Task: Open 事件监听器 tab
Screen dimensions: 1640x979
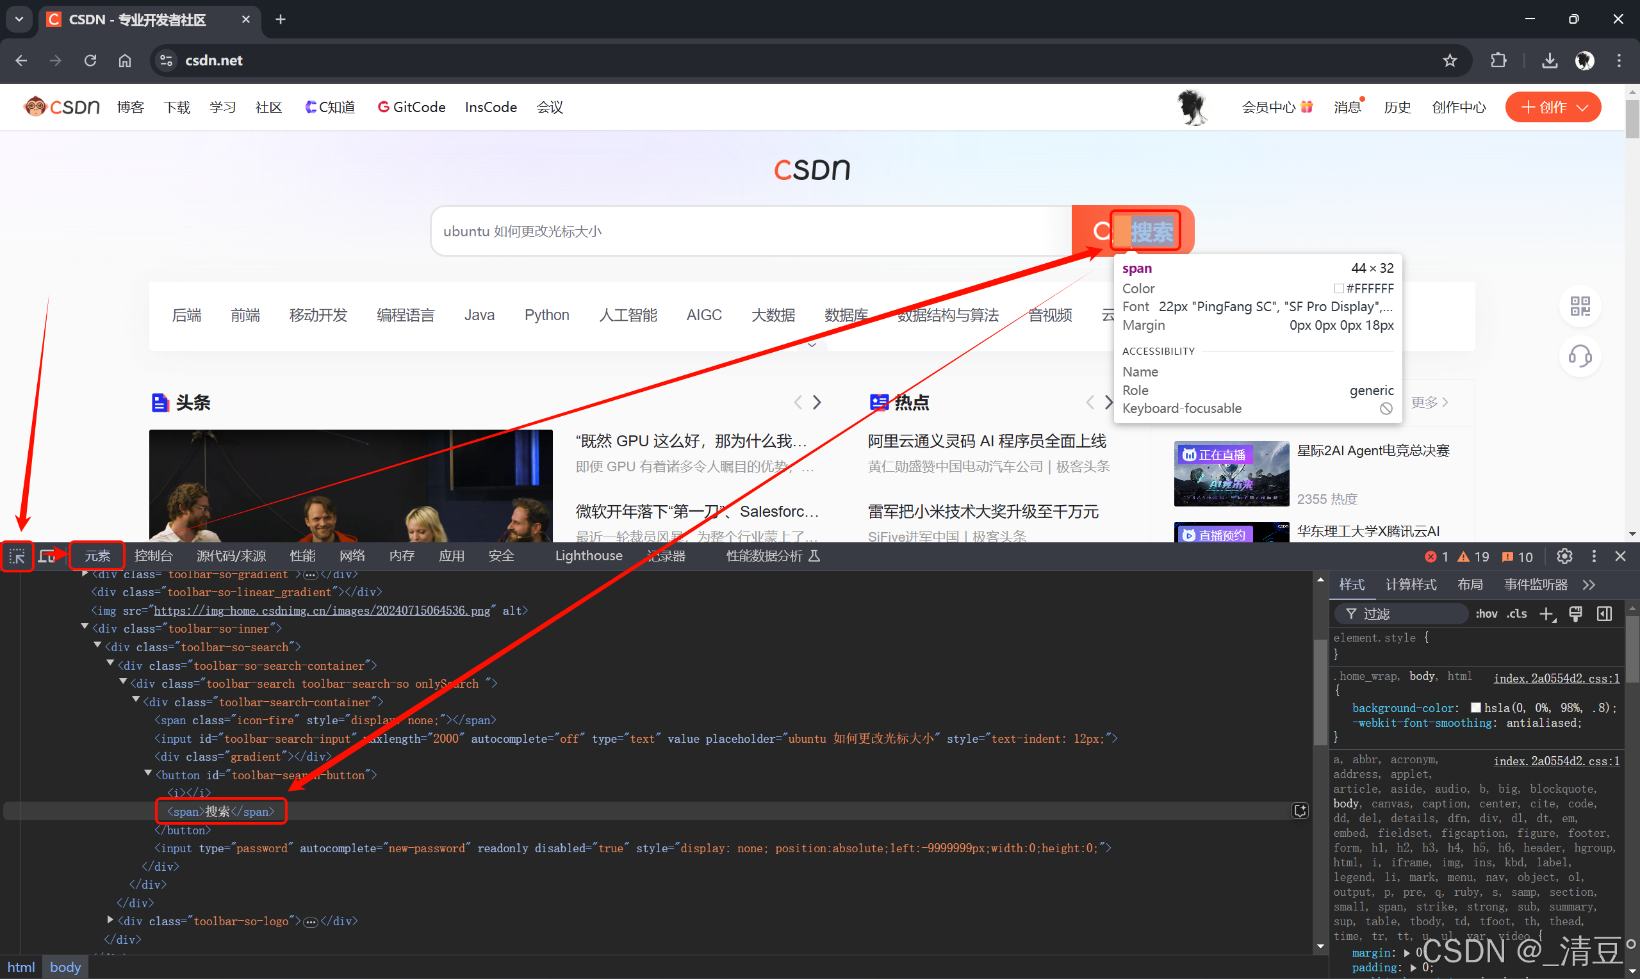Action: pyautogui.click(x=1535, y=585)
